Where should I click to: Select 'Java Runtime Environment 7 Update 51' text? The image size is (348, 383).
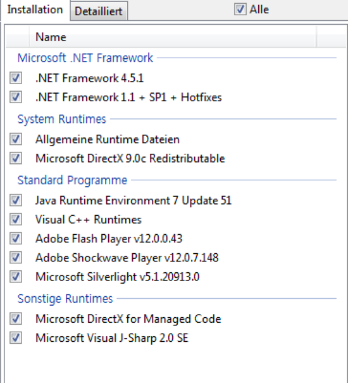(134, 201)
